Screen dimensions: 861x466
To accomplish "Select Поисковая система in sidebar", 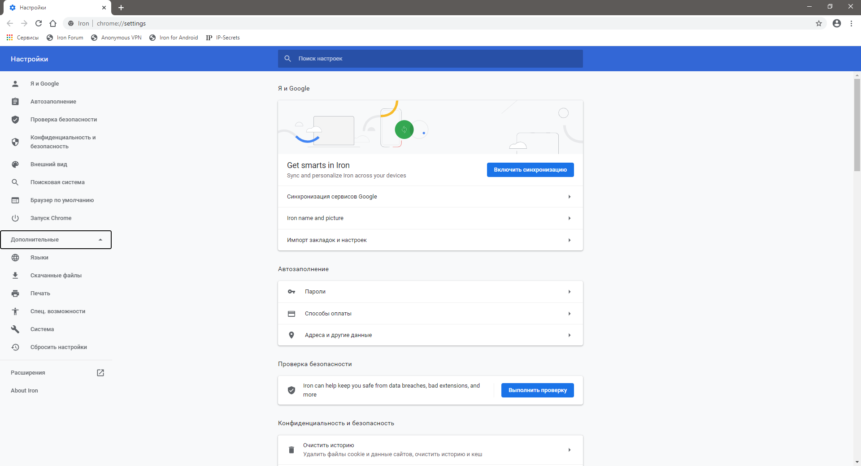I will (x=57, y=182).
